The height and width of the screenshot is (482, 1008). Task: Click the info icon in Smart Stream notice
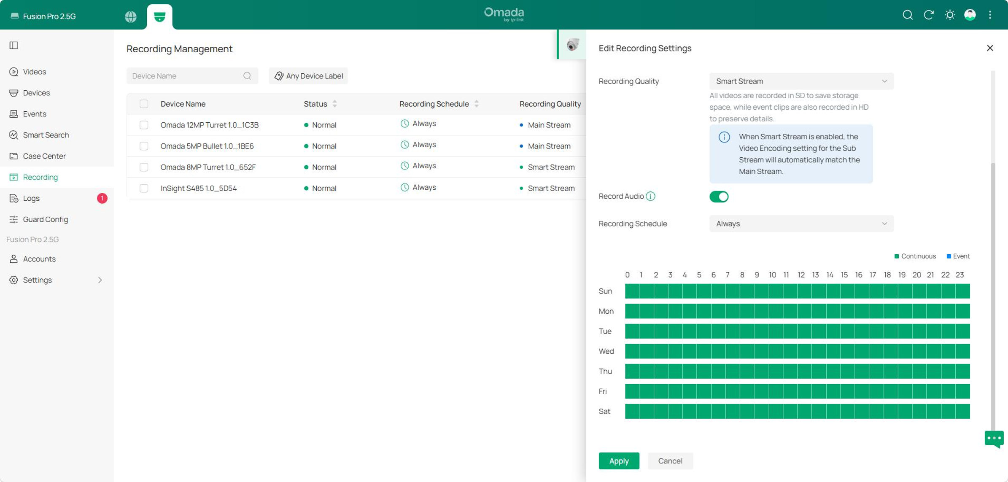click(x=724, y=137)
